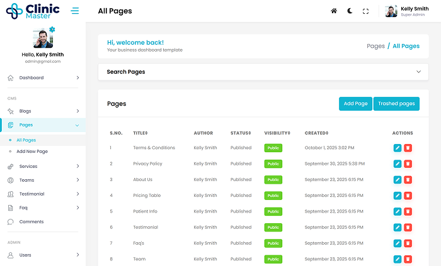Open Trashed pages list
Screen dimensions: 441x266
tap(396, 104)
